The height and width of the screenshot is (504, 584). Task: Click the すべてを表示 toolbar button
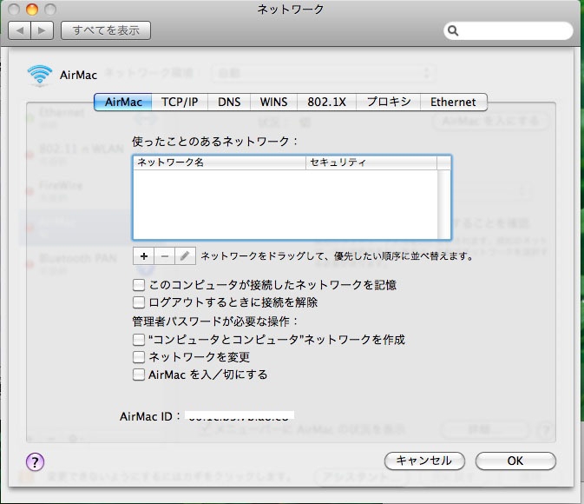[106, 30]
